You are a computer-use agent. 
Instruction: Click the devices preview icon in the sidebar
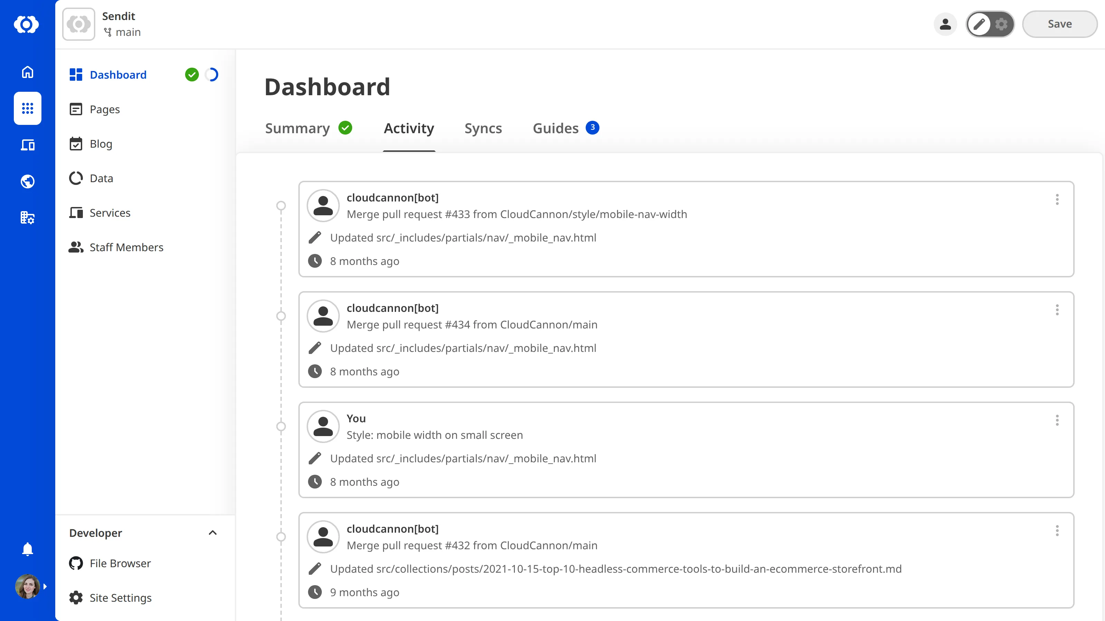click(27, 145)
